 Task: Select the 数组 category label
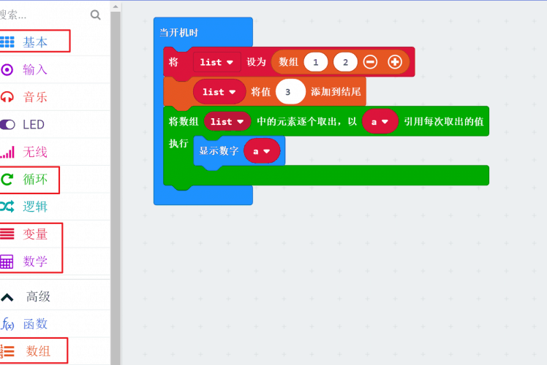point(39,351)
